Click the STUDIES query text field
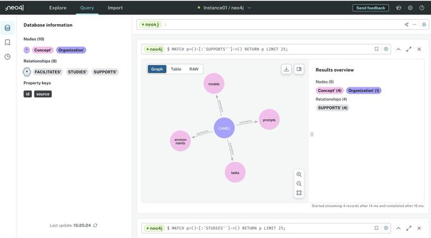 click(267, 228)
